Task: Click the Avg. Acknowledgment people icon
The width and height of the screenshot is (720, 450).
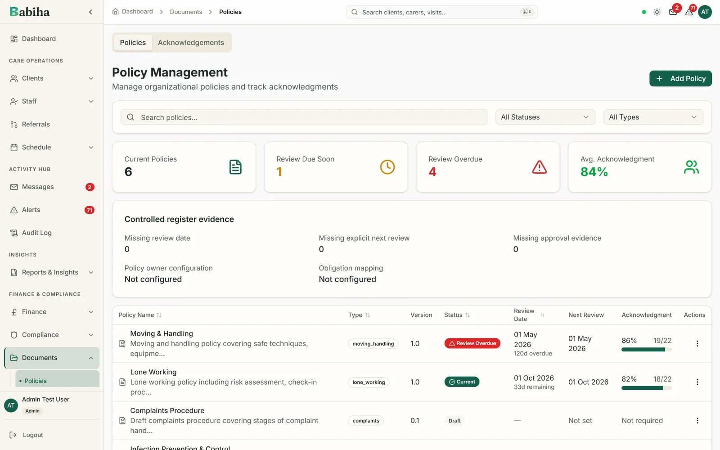Action: click(691, 167)
